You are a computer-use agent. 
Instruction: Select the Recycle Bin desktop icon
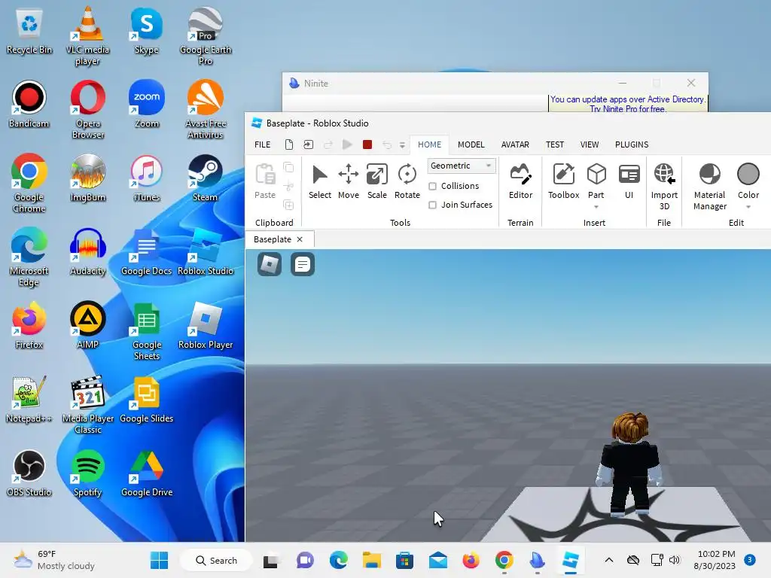(29, 30)
